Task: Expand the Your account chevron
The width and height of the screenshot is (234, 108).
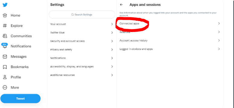Action: point(112,24)
